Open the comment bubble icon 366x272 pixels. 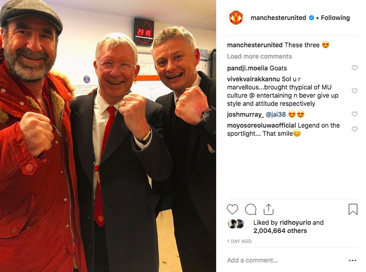(x=251, y=209)
